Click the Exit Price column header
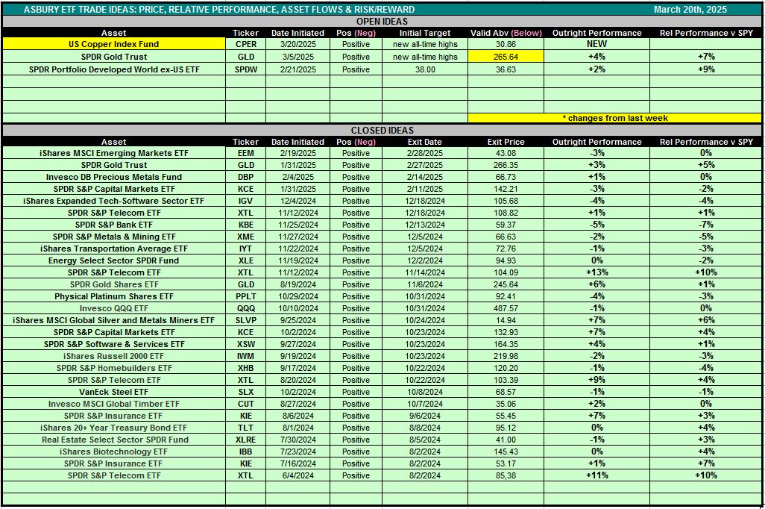This screenshot has height=509, width=765. [506, 142]
